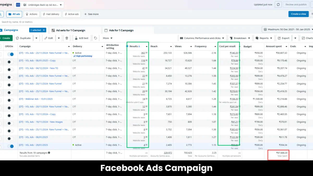
Task: Enable the 13/11/2024 – Copy campaign switch
Action: pyautogui.click(x=10, y=116)
